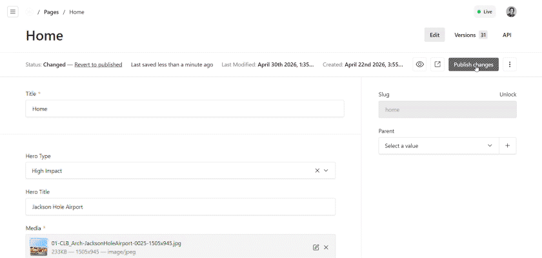
Task: Switch to the Edit tab
Action: [434, 35]
